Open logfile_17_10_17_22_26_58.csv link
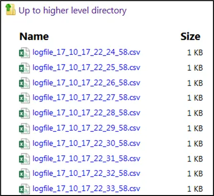 pos(86,83)
